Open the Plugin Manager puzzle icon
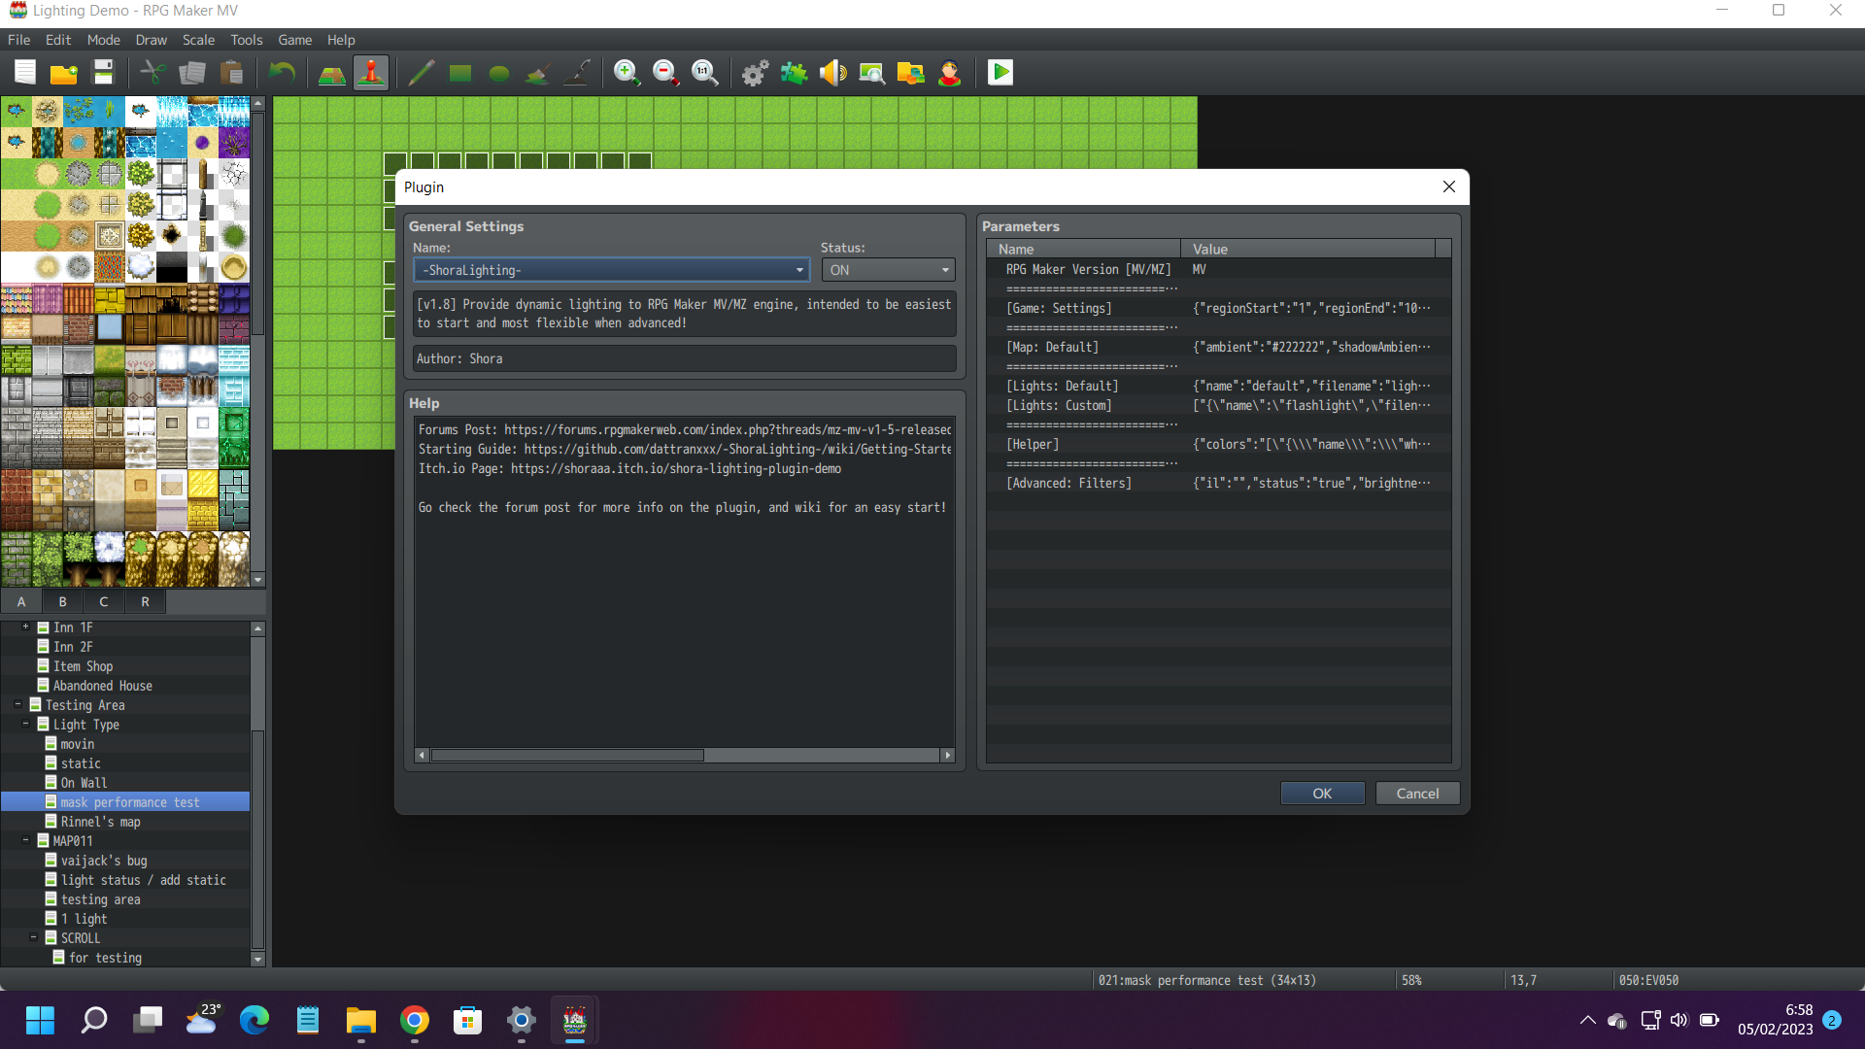This screenshot has height=1049, width=1865. pos(795,73)
